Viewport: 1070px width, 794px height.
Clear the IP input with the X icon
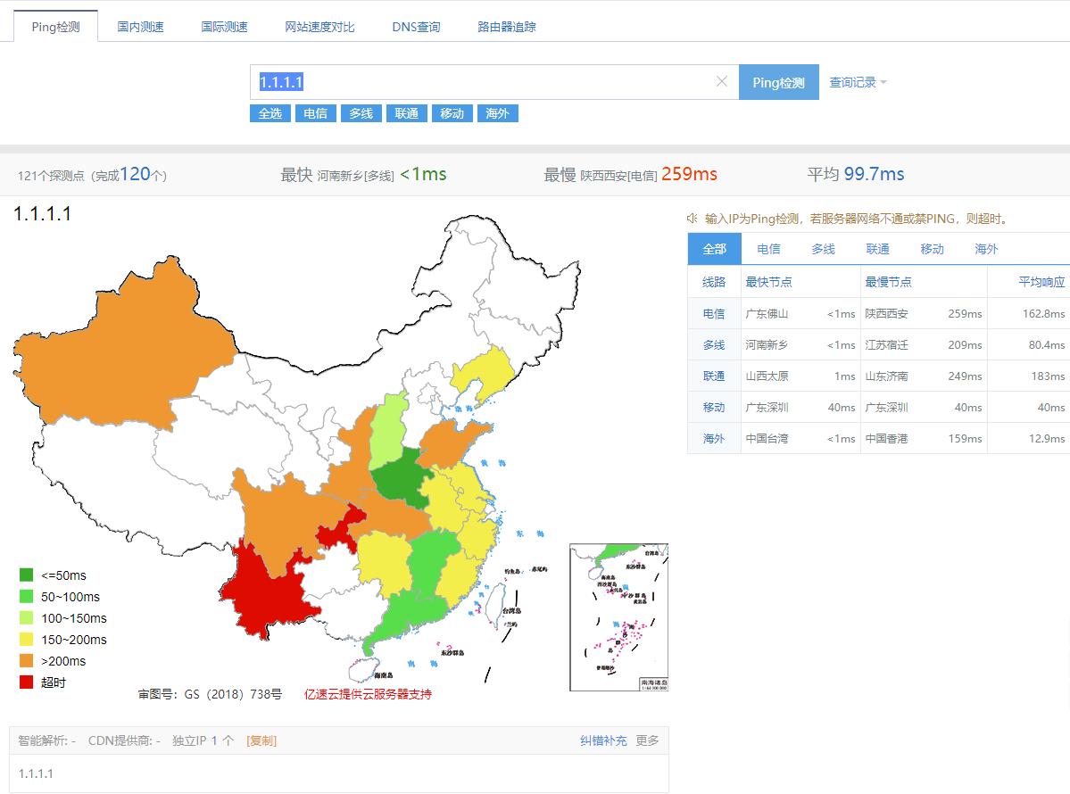(722, 82)
